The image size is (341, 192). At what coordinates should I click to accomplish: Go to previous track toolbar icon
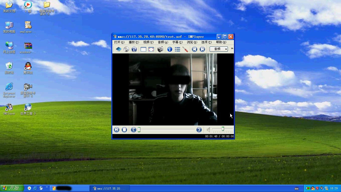[x=194, y=49]
